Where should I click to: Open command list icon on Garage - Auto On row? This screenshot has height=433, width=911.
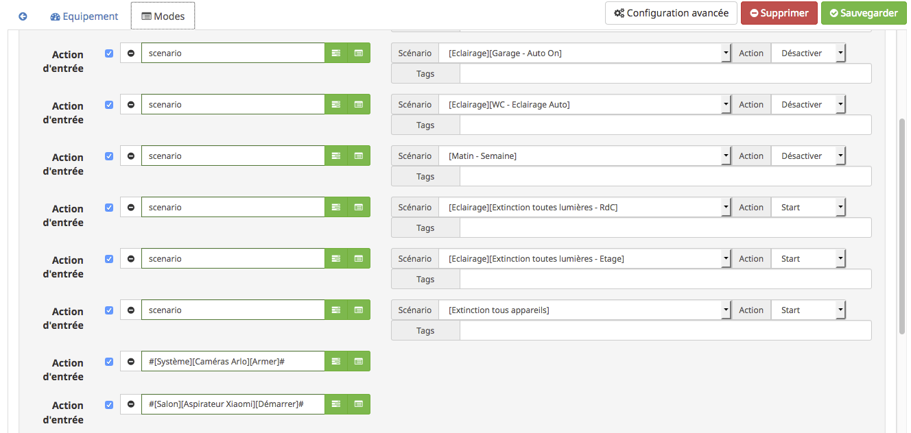click(x=359, y=53)
